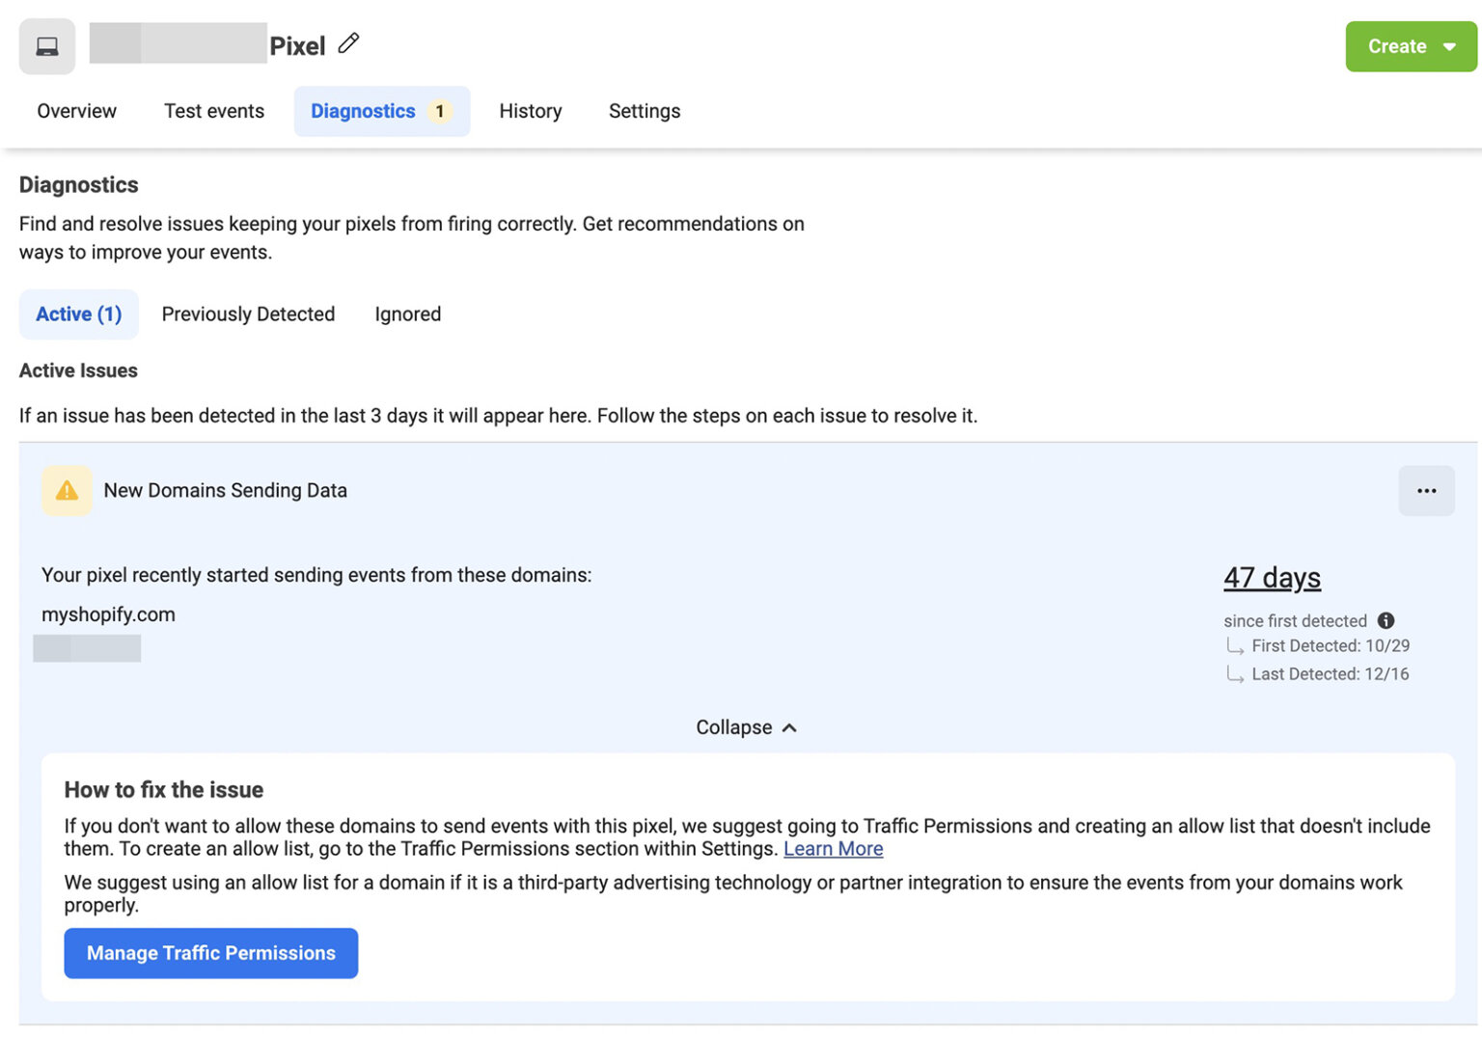Viewport: 1482px width, 1038px height.
Task: Click Manage Traffic Permissions
Action: 210,952
